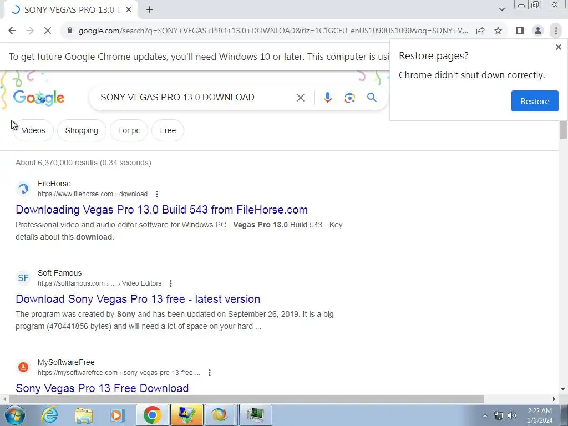Click the scroll right arrow

pyautogui.click(x=554, y=399)
